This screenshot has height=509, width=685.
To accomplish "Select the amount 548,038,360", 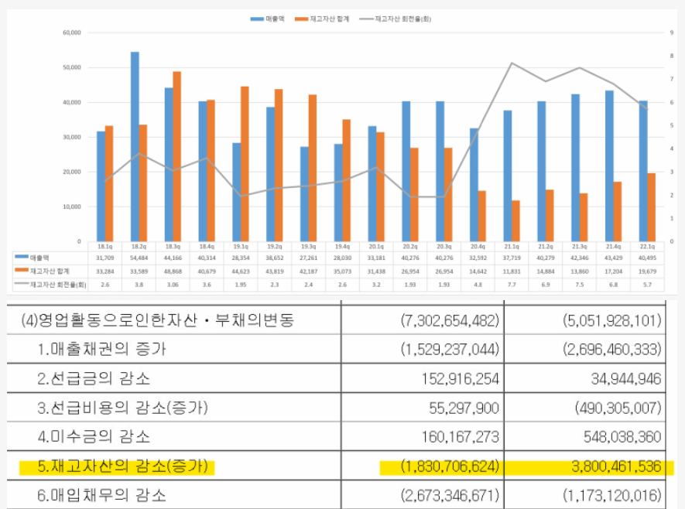I will 622,437.
